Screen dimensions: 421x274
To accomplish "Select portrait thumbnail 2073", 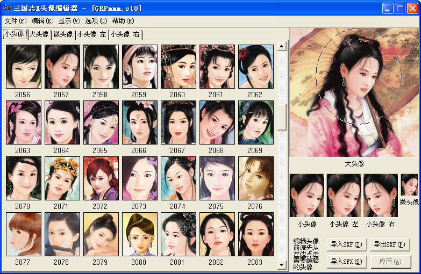I will [x=140, y=178].
